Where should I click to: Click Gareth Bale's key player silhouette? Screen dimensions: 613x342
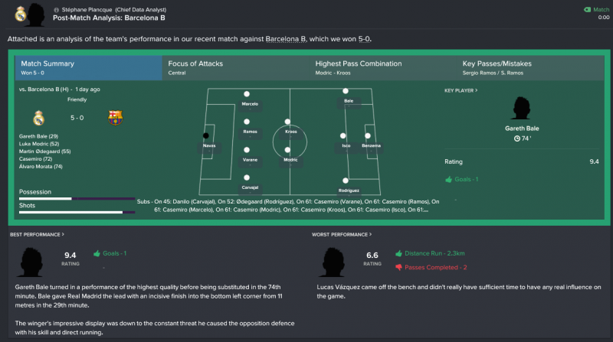521,108
